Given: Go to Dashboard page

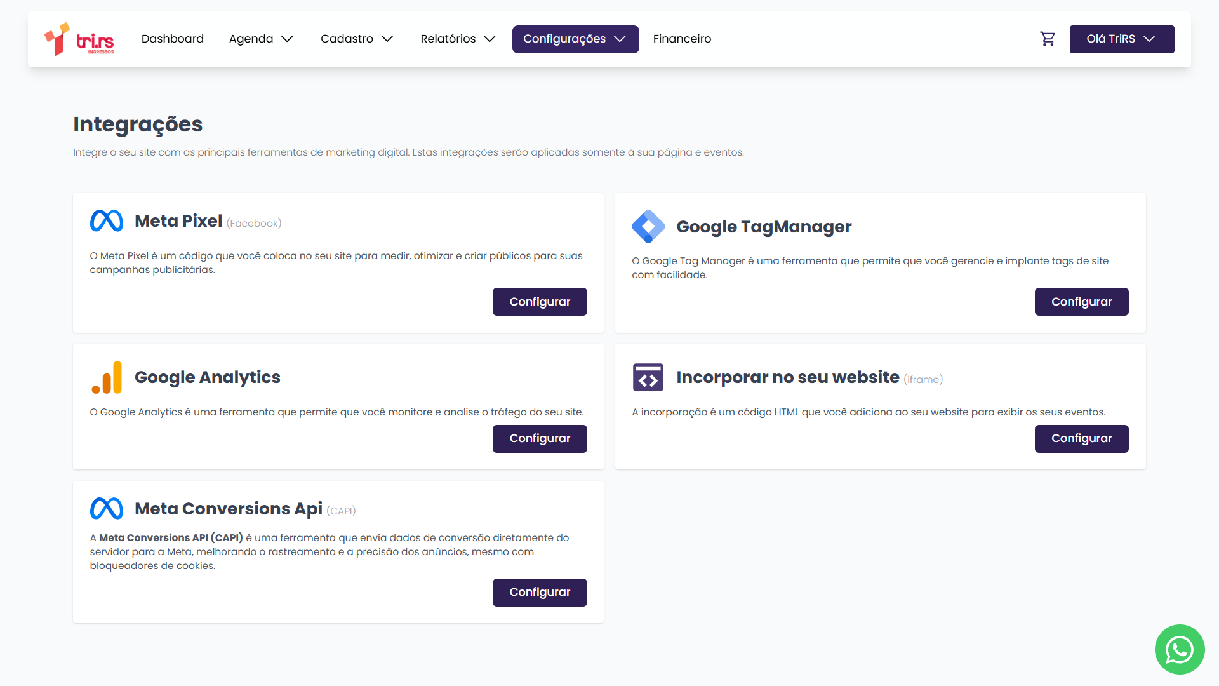Looking at the screenshot, I should pyautogui.click(x=173, y=39).
